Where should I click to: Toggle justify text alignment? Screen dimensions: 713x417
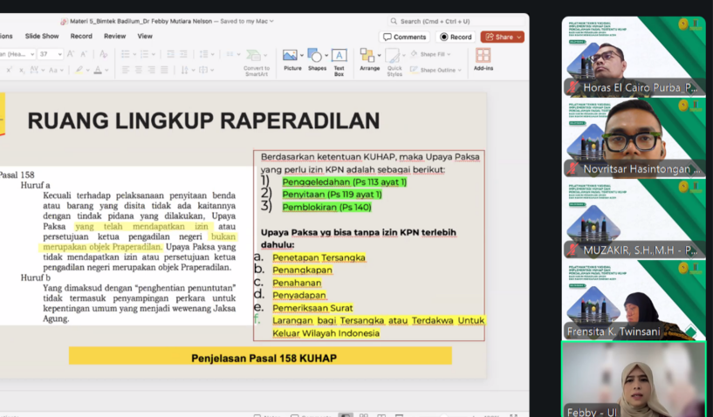point(163,70)
